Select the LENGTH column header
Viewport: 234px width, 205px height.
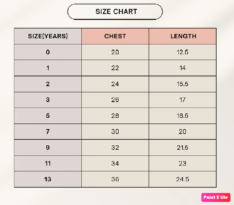click(x=183, y=36)
